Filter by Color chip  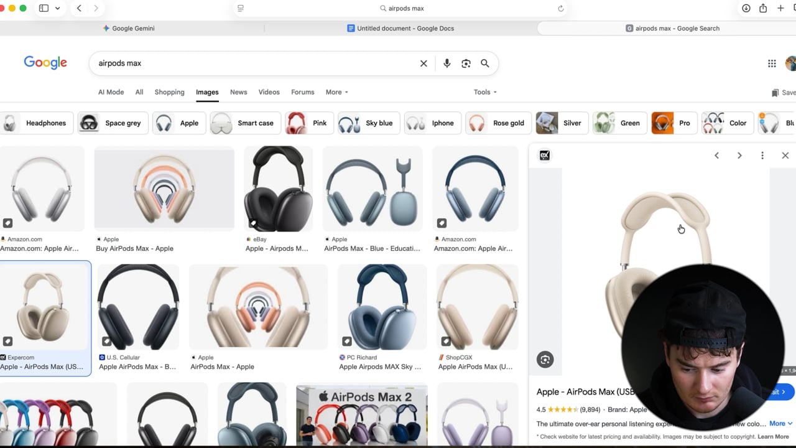pos(728,123)
